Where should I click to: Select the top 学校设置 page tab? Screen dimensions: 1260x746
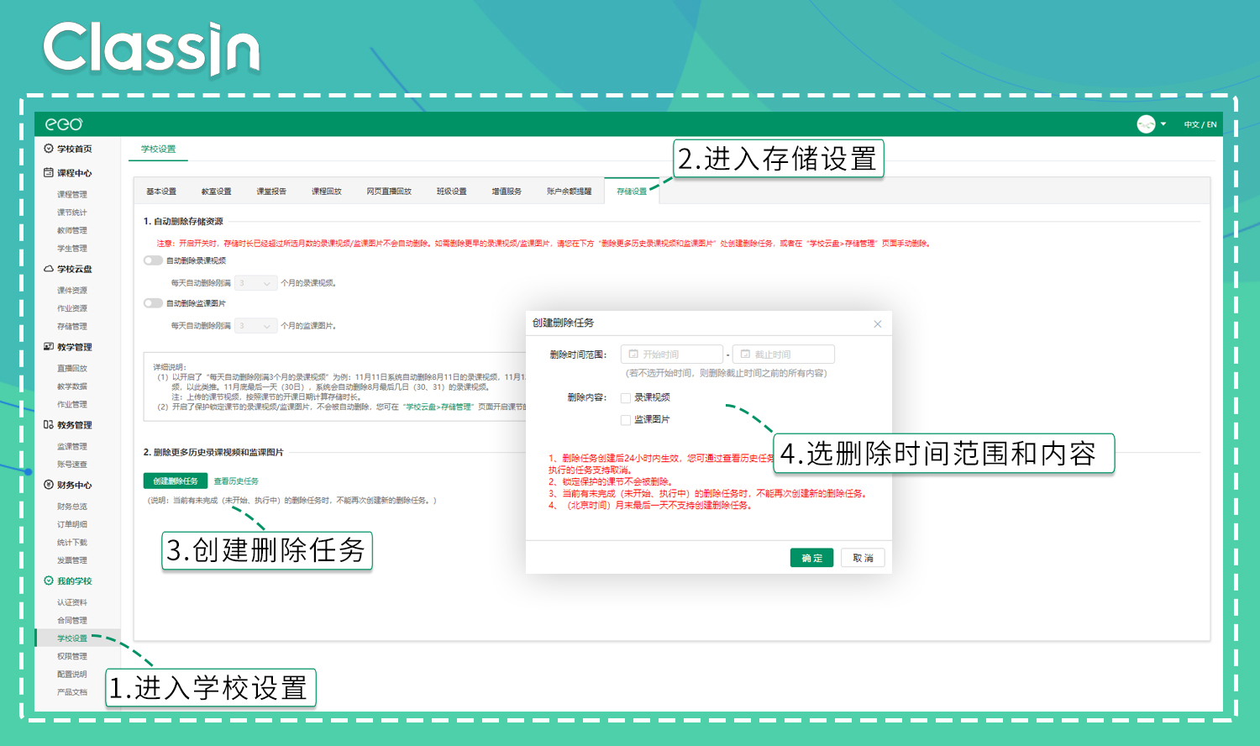tap(159, 149)
